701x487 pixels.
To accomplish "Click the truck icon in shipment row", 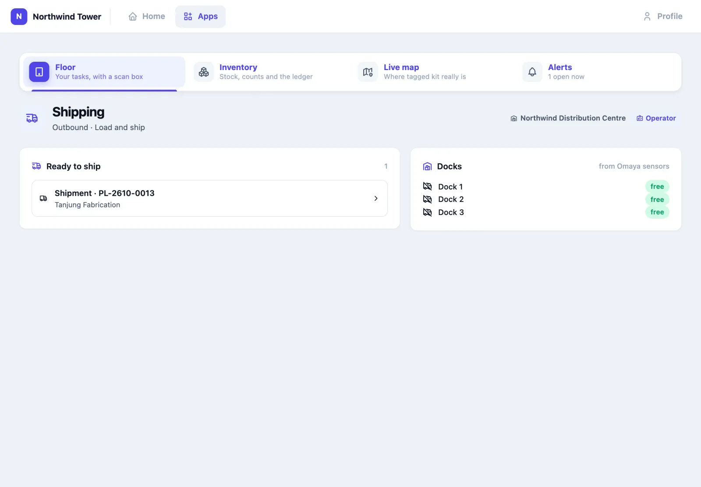I will [43, 198].
